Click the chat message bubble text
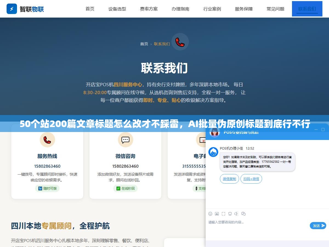The height and width of the screenshot is (247, 329). pyautogui.click(x=257, y=162)
